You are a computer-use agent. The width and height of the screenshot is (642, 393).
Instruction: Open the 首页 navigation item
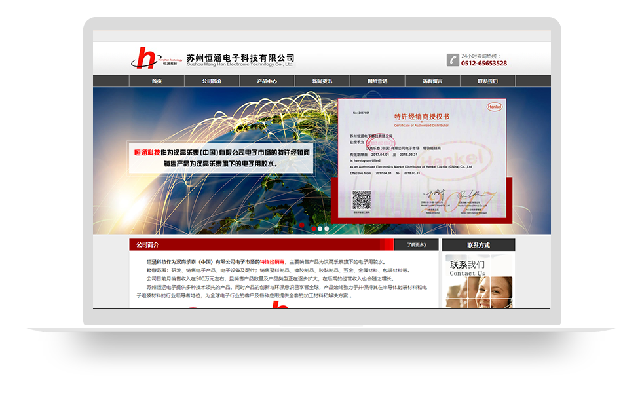(x=157, y=81)
